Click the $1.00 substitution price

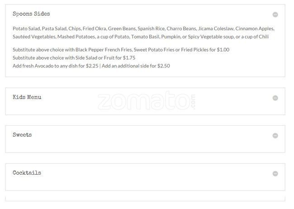tap(223, 50)
